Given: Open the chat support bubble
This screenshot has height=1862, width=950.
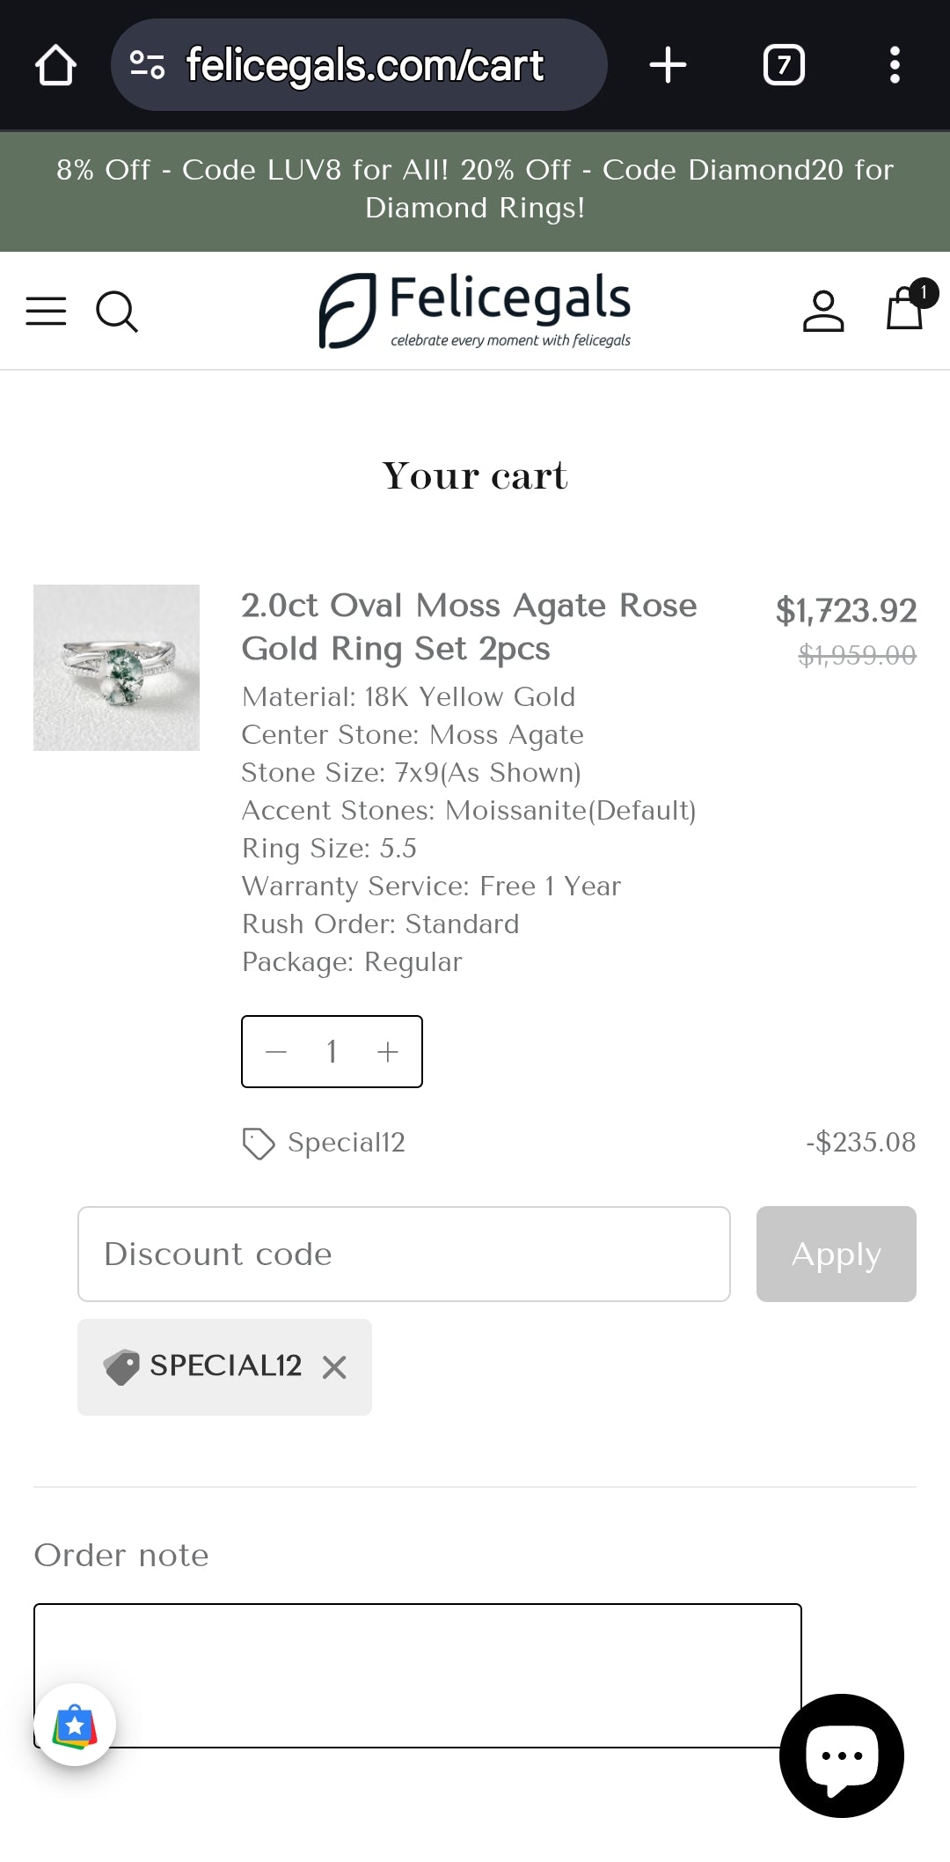Looking at the screenshot, I should [x=841, y=1755].
